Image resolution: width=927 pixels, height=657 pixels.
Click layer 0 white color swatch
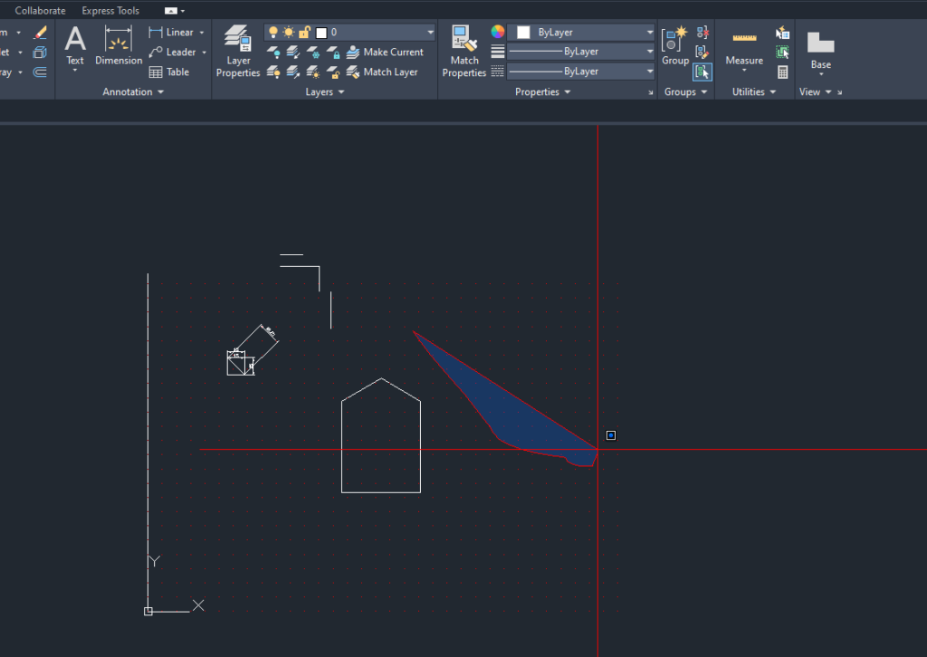coord(321,33)
